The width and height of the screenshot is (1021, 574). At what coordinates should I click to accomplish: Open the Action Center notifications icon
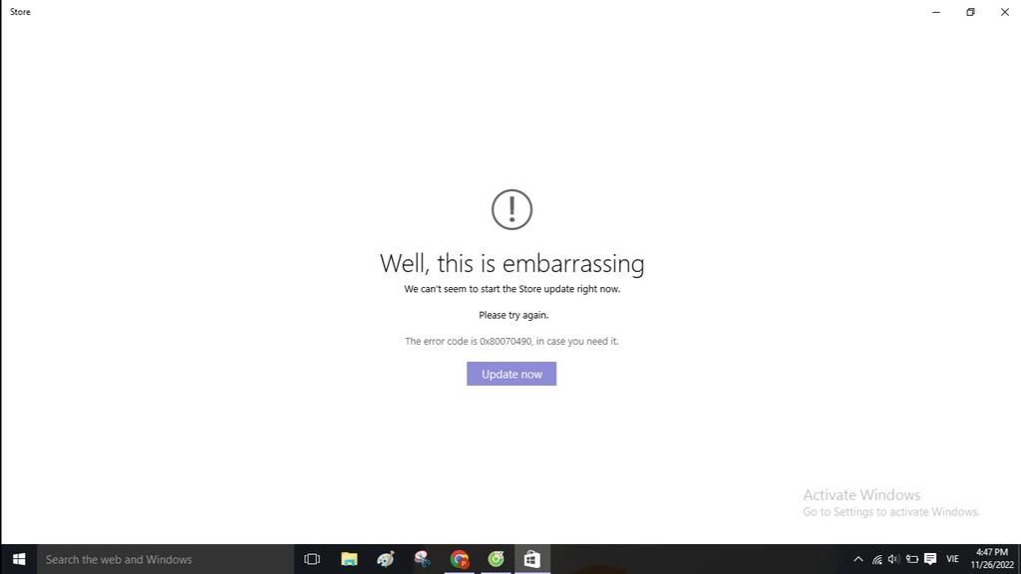pyautogui.click(x=930, y=559)
